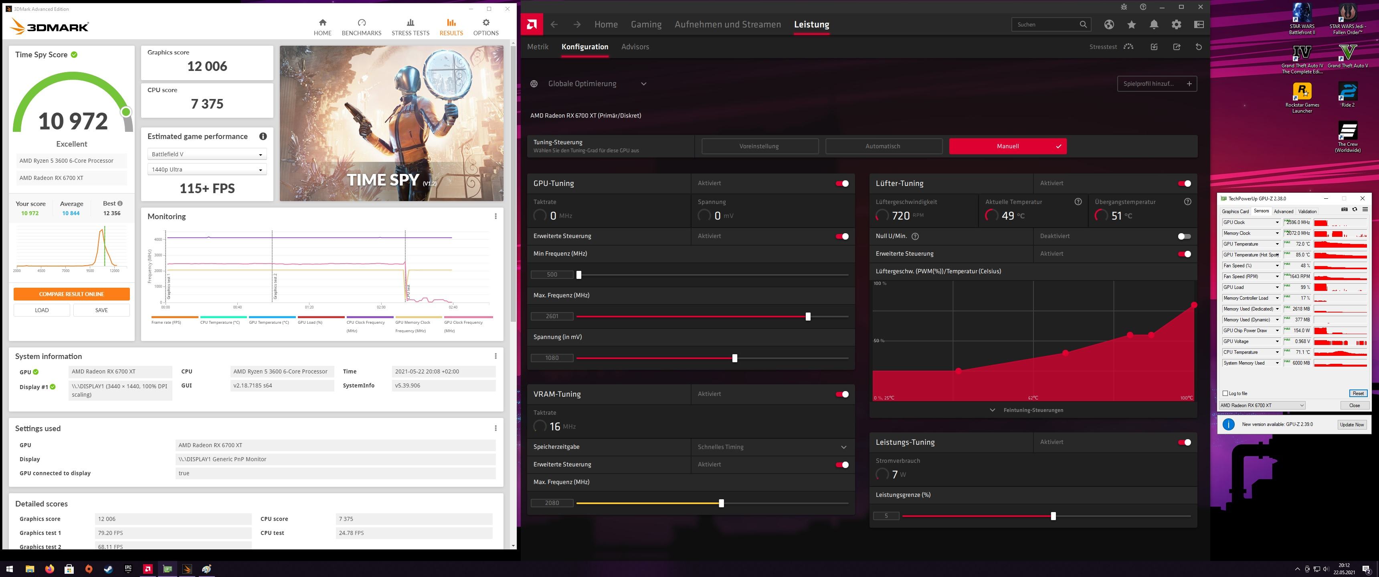Screen dimensions: 1379x577
Task: Enable the Null U/Min. toggle
Action: coord(1184,236)
